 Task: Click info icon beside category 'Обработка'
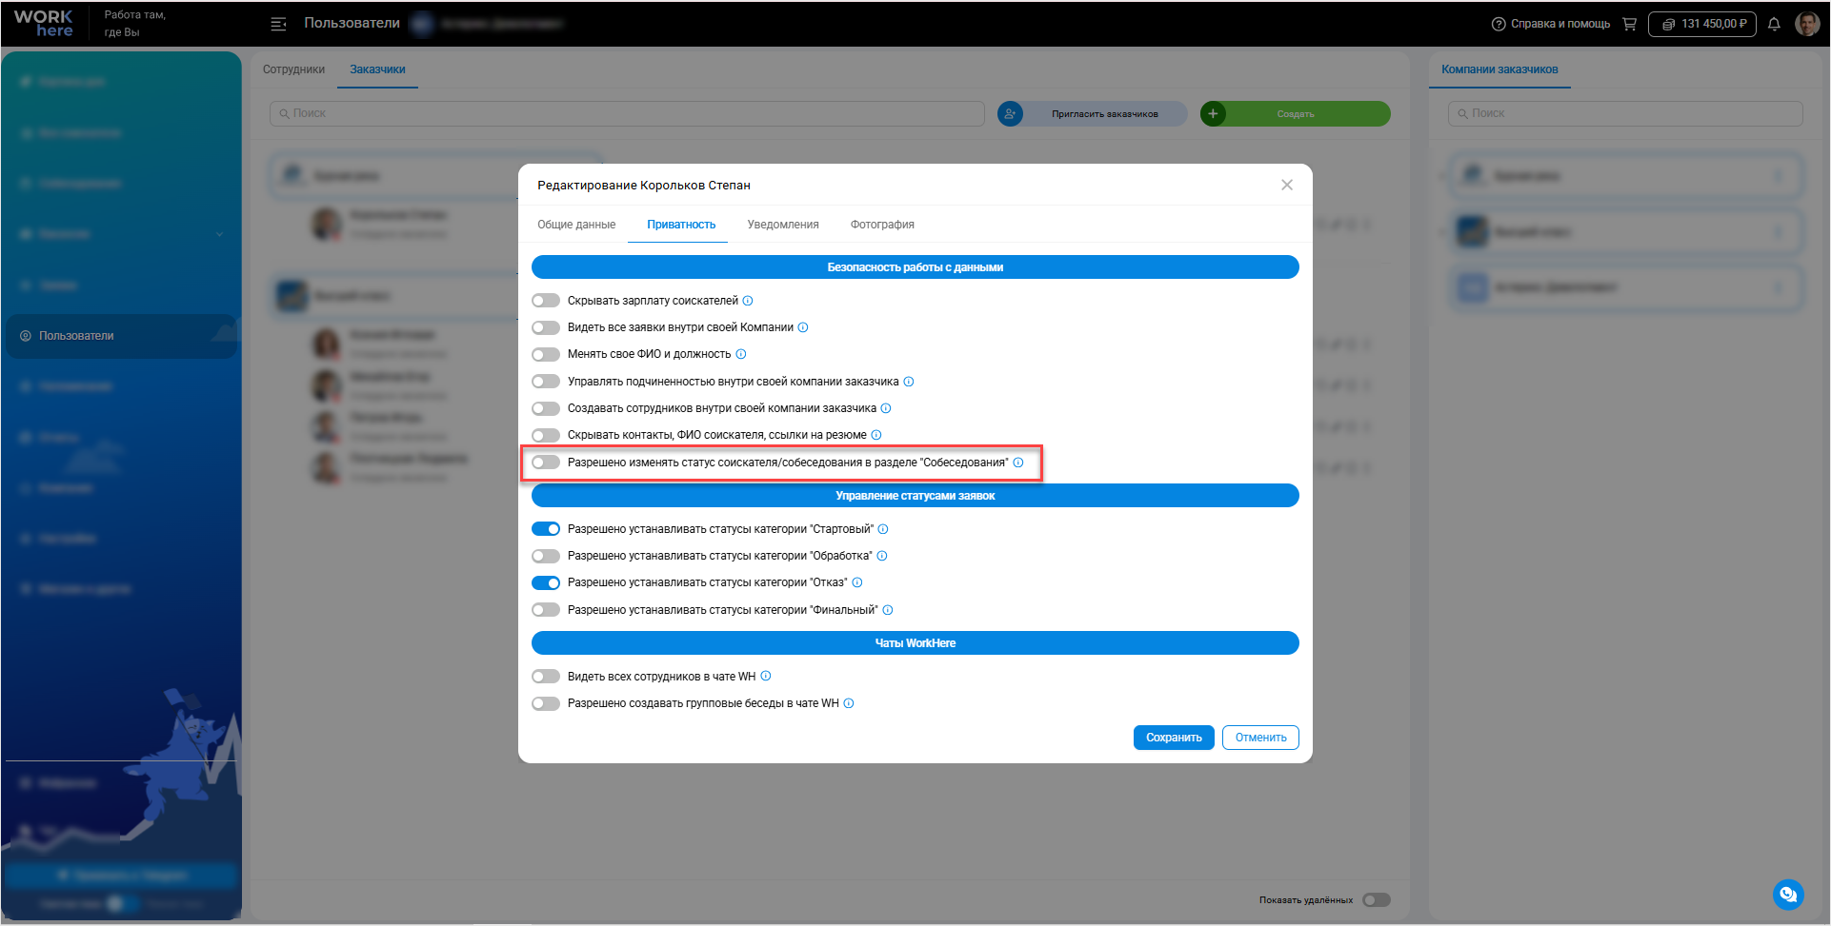coord(882,556)
